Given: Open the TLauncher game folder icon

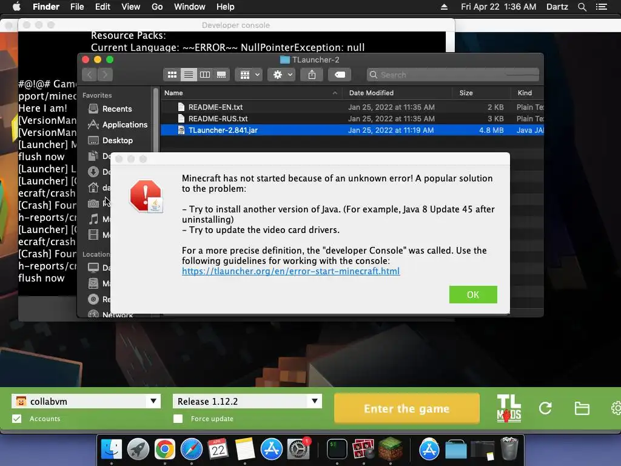Looking at the screenshot, I should click(x=582, y=408).
